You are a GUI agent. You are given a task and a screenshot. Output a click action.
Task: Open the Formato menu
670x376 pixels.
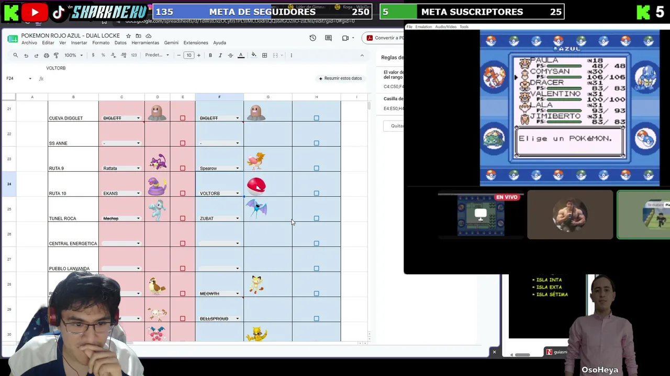pyautogui.click(x=101, y=43)
